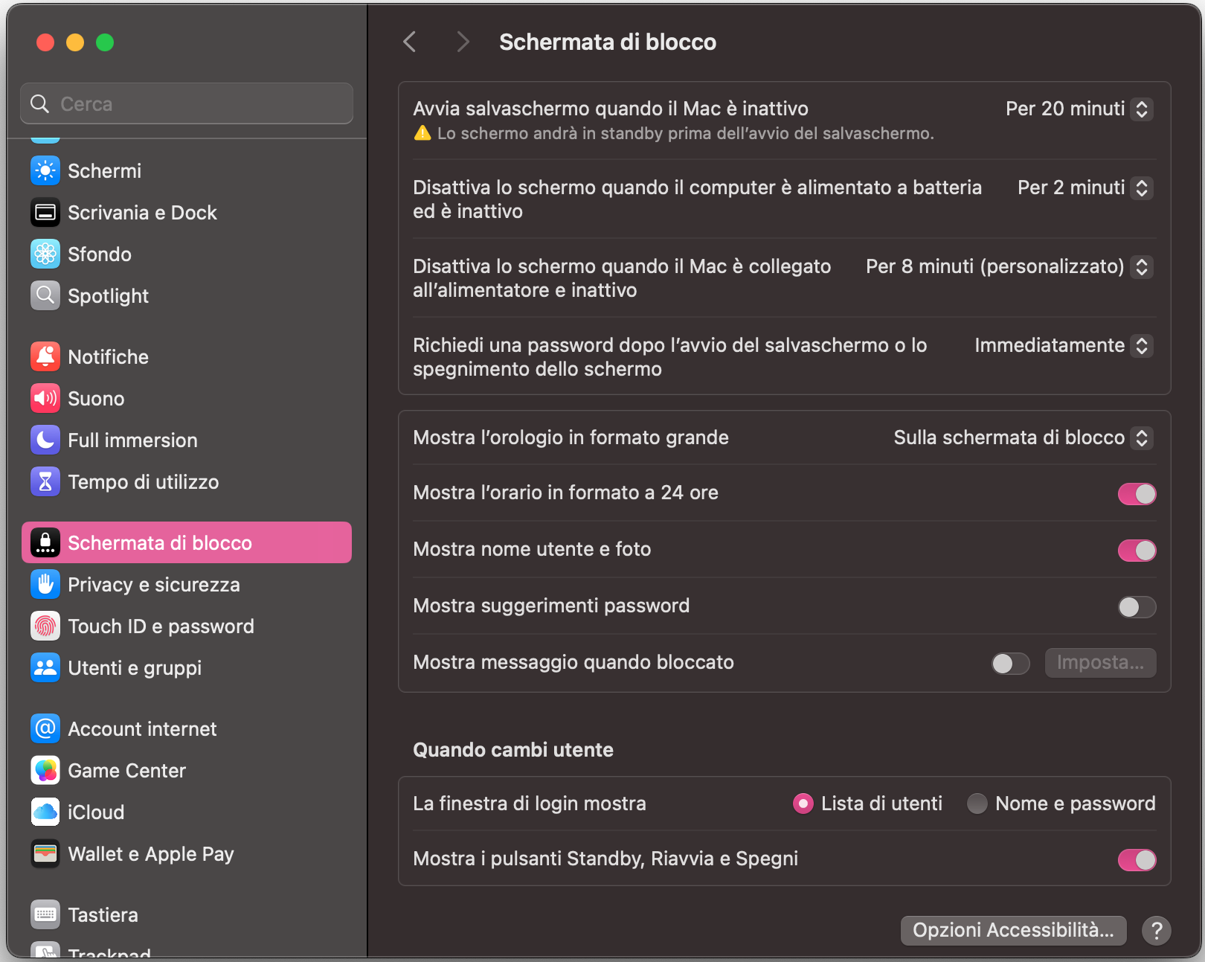Click the Spotlight magnifier icon

pos(45,295)
